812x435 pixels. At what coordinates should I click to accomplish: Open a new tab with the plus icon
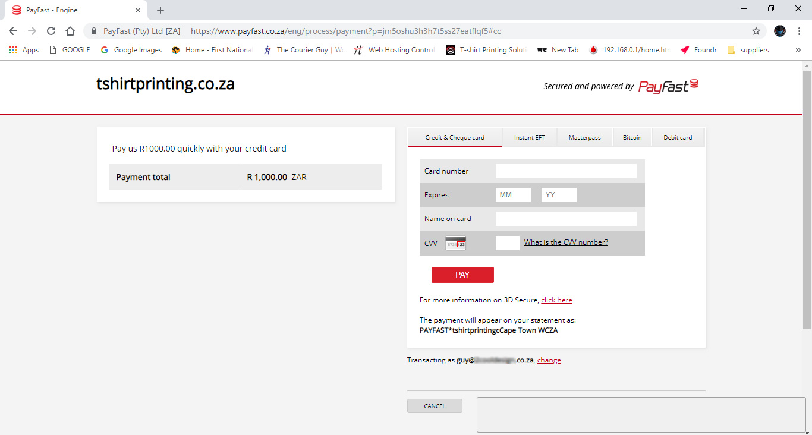pos(160,10)
